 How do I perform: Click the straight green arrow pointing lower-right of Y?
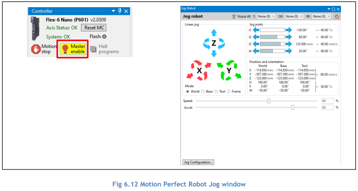pos(238,75)
